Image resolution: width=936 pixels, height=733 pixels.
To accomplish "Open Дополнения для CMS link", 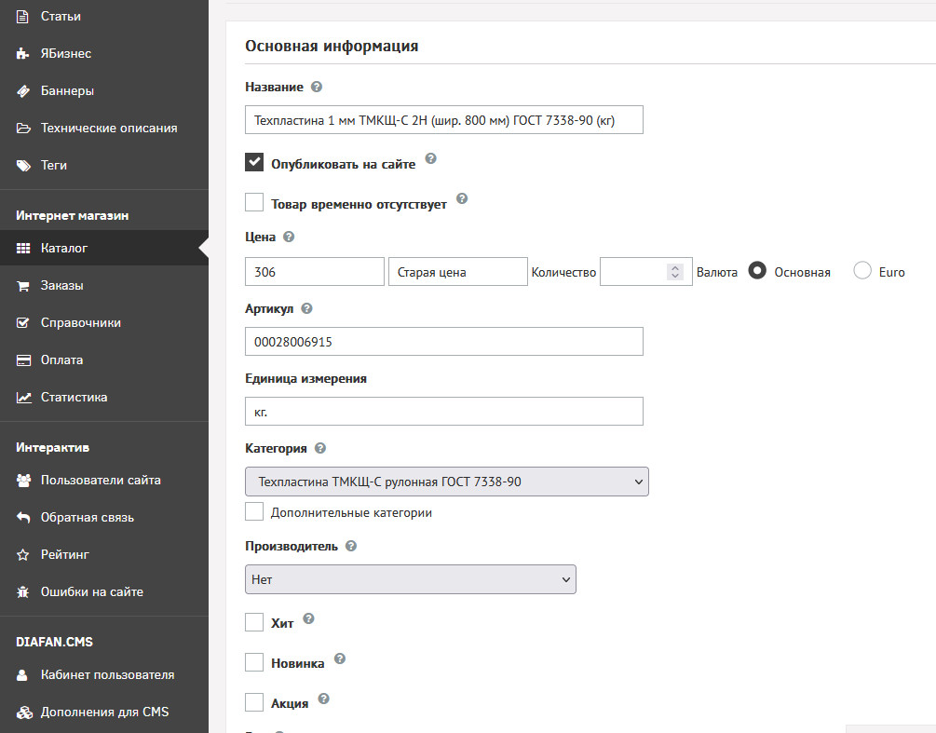I will pyautogui.click(x=104, y=712).
